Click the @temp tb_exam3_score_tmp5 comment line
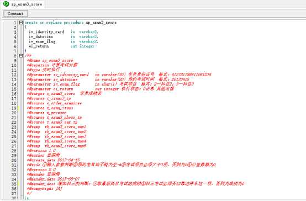This screenshot has height=201, width=306. tap(57, 146)
